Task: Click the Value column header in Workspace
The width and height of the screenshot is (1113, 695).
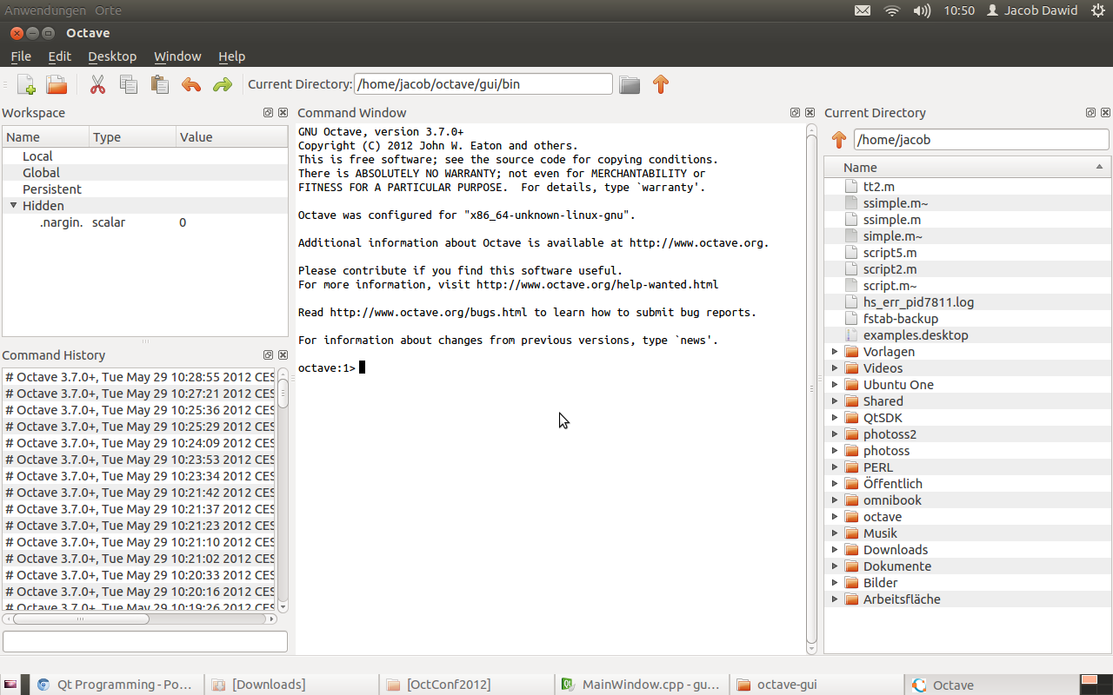Action: point(231,137)
